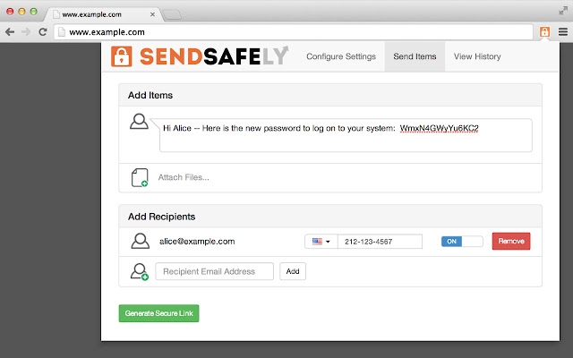
Task: Open the US flag country code dropdown
Action: (x=321, y=242)
